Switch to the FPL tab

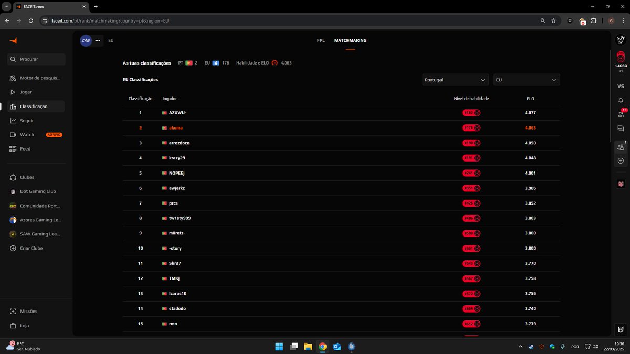pyautogui.click(x=321, y=40)
